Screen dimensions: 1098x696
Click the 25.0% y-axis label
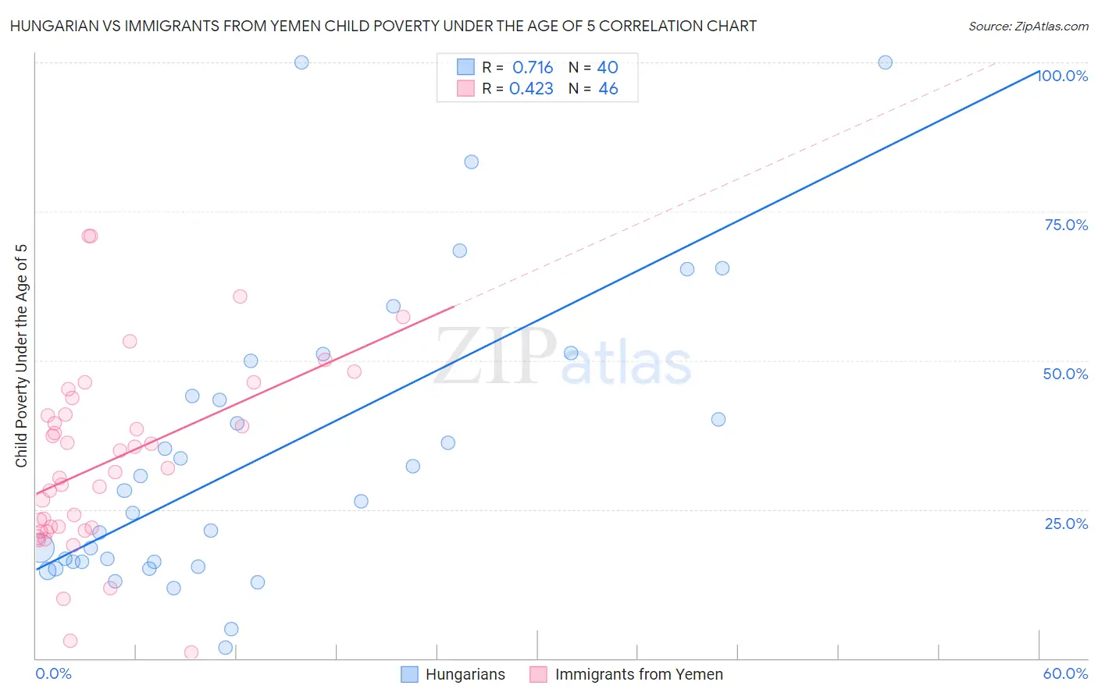(x=1066, y=523)
